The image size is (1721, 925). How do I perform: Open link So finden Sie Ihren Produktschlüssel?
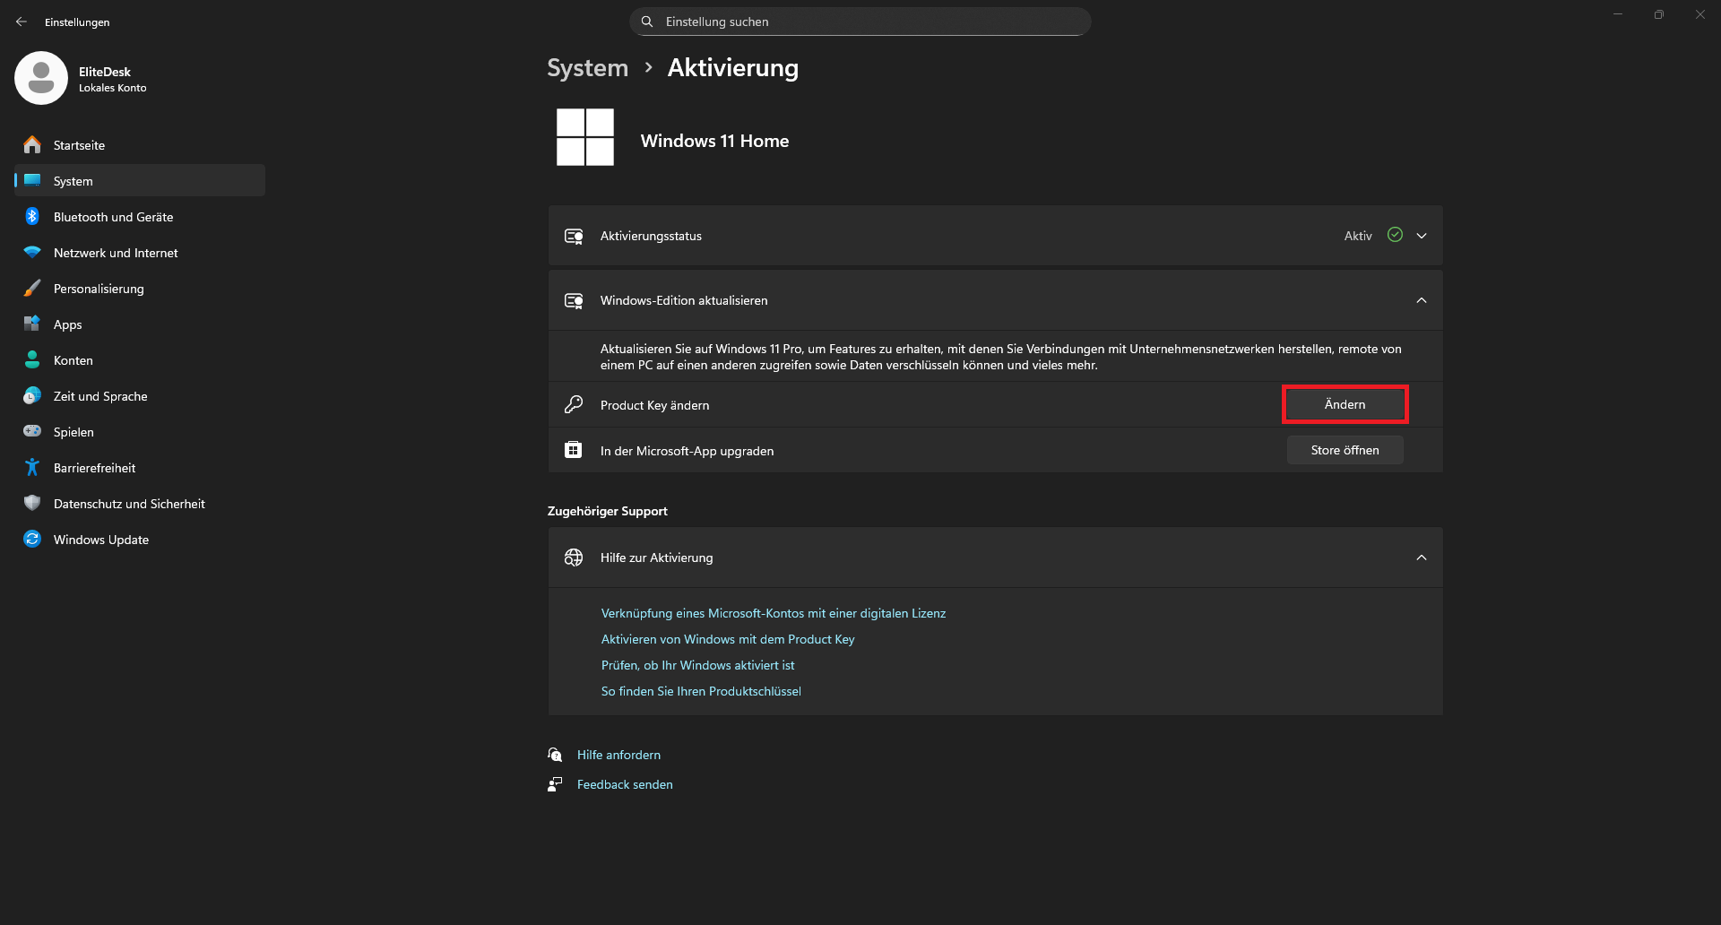click(x=701, y=691)
